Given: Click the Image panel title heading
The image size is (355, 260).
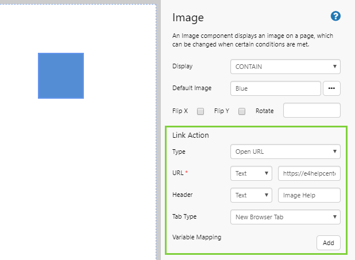Looking at the screenshot, I should coord(188,18).
